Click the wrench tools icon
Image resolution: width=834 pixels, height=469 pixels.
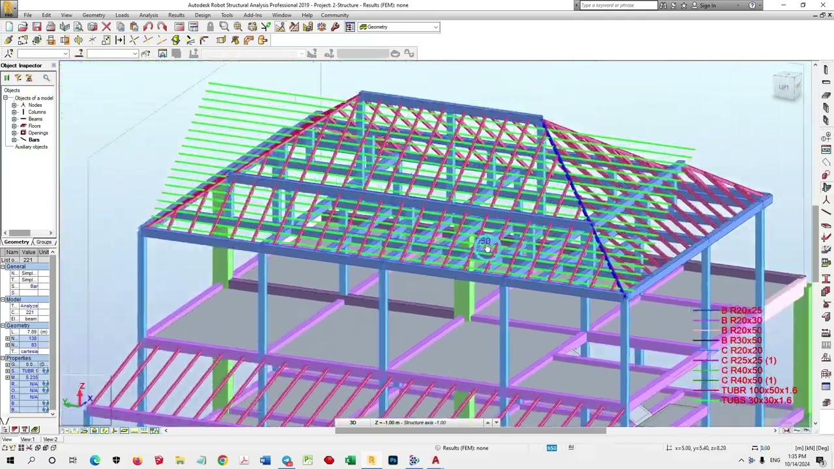pos(335,27)
